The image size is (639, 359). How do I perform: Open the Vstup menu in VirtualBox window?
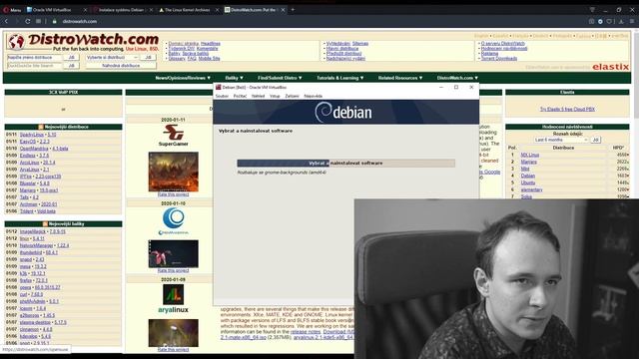pos(275,96)
